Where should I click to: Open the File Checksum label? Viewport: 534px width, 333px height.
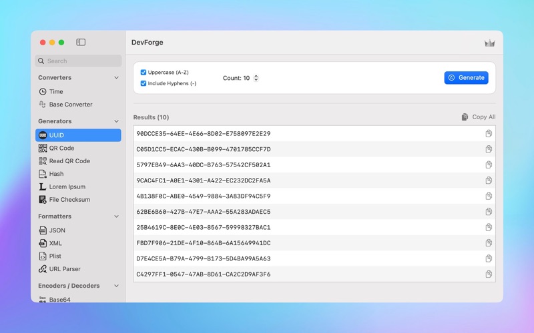click(x=69, y=199)
